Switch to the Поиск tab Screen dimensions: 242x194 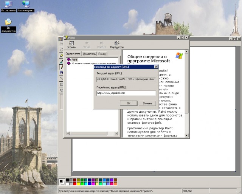pos(102,54)
